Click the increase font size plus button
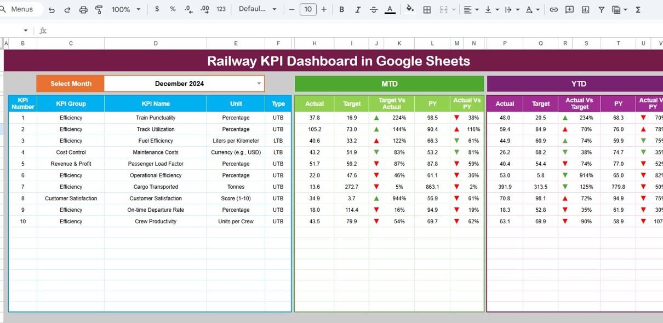663x323 pixels. point(324,9)
